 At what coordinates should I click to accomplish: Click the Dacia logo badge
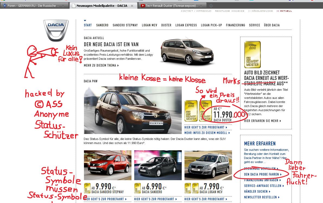click(x=56, y=30)
